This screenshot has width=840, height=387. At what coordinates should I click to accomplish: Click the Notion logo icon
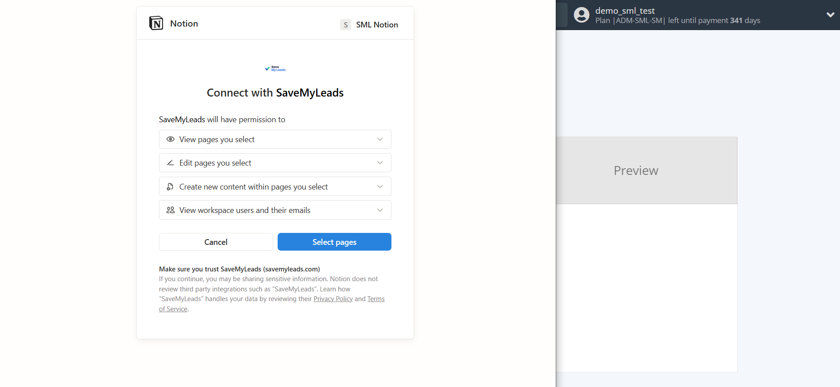(x=156, y=23)
